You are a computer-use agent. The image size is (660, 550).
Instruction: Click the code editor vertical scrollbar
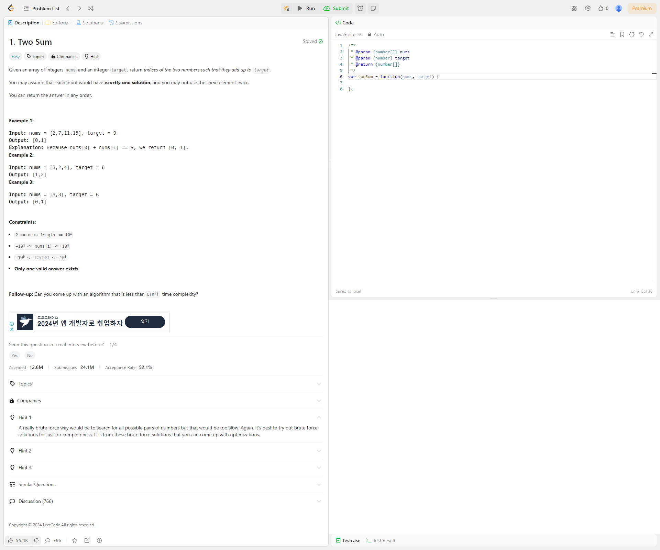click(x=654, y=161)
